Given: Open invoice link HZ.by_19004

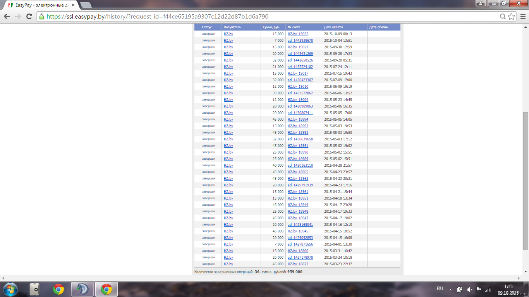Looking at the screenshot, I should tap(298, 100).
